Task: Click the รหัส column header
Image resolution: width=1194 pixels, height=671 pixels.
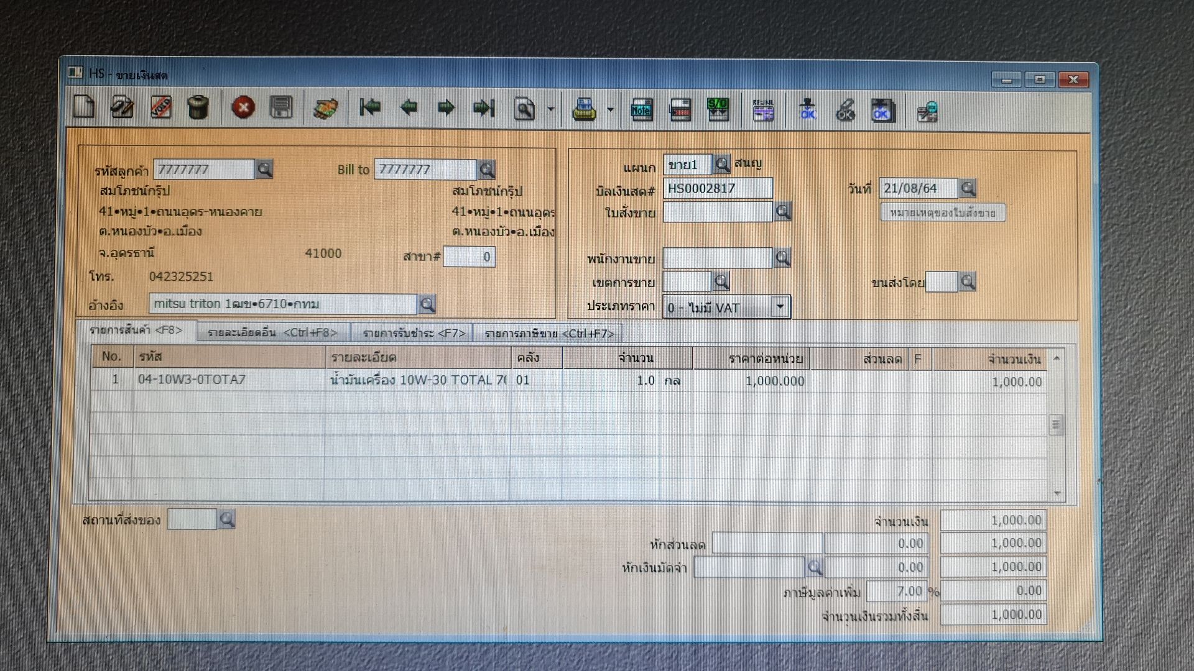Action: [229, 357]
